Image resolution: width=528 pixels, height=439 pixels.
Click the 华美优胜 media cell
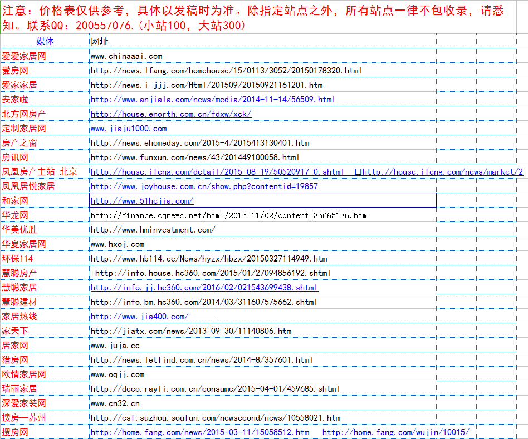click(45, 229)
